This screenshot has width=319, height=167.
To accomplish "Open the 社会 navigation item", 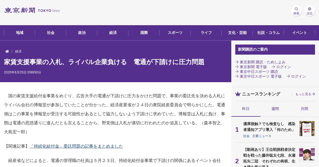I will point(51,33).
